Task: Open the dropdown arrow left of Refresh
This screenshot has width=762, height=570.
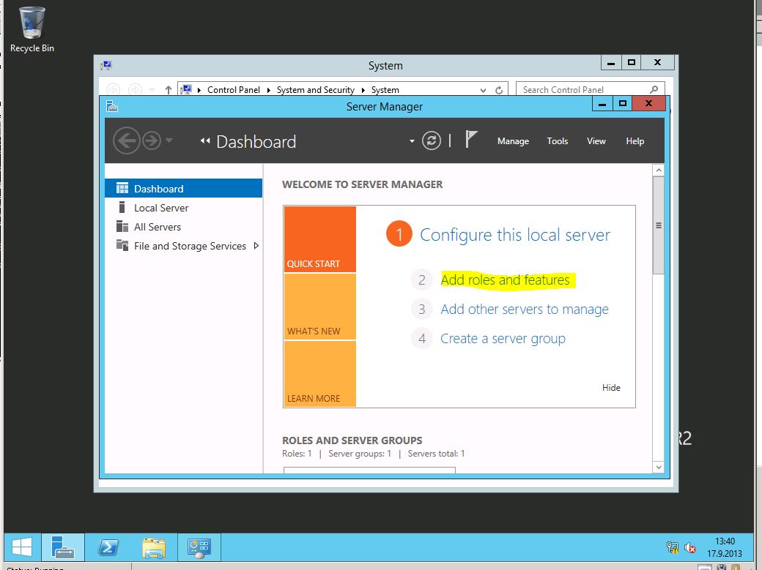Action: tap(412, 141)
